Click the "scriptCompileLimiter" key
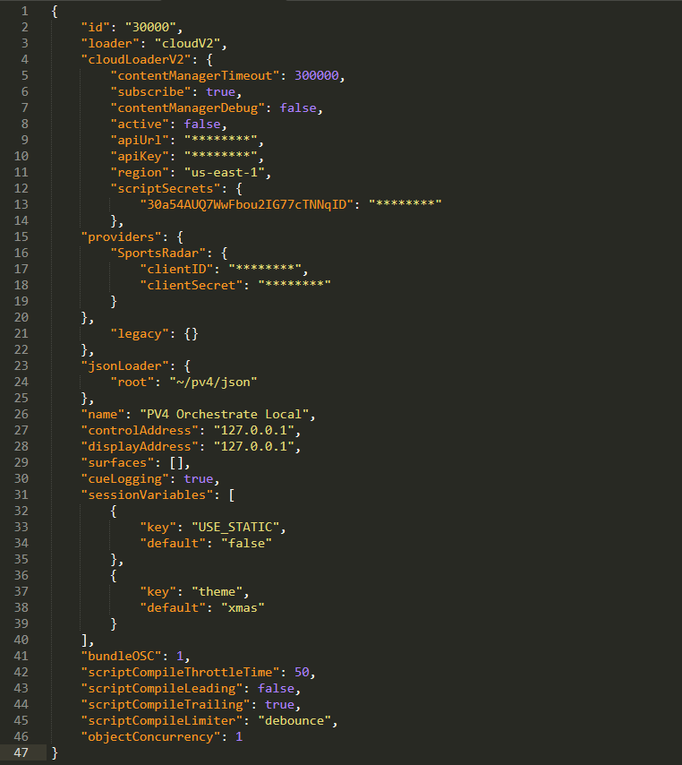Image resolution: width=682 pixels, height=765 pixels. [162, 720]
